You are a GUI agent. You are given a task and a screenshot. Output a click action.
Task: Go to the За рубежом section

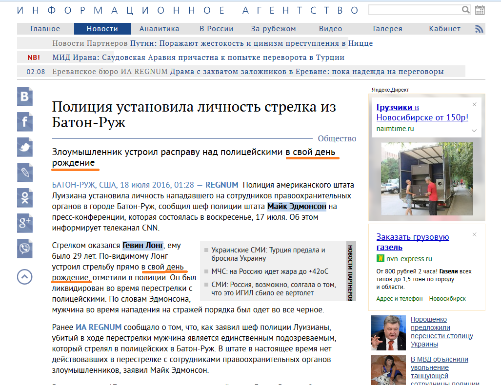click(274, 29)
